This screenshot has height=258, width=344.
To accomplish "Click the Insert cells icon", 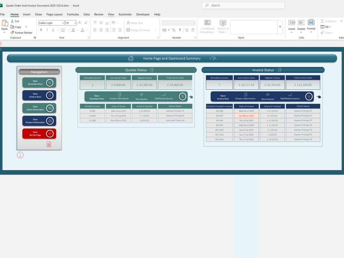I will [292, 22].
